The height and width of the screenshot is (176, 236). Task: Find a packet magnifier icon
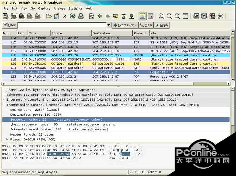91,16
